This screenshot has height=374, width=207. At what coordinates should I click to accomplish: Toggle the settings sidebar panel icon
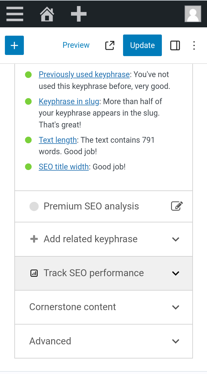(x=175, y=45)
